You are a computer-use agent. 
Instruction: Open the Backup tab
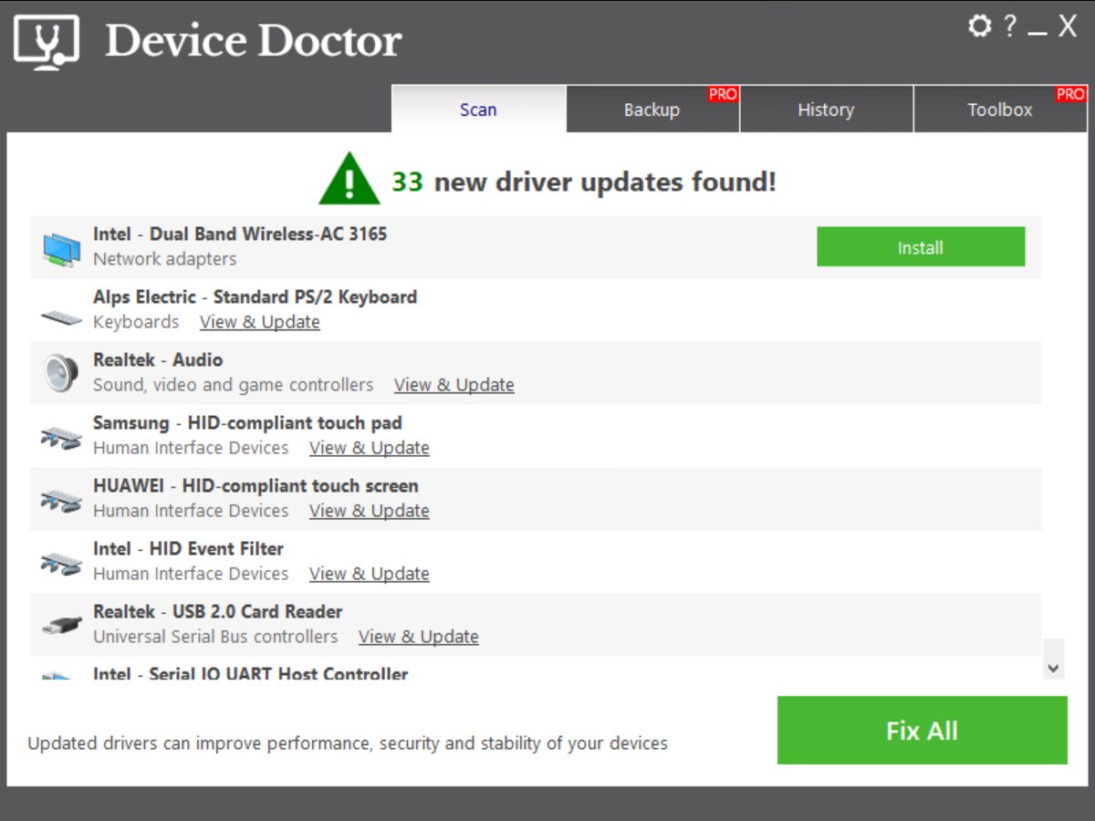click(x=652, y=109)
